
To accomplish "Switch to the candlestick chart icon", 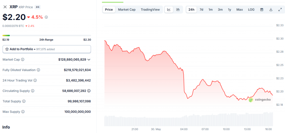I will [x=178, y=9].
